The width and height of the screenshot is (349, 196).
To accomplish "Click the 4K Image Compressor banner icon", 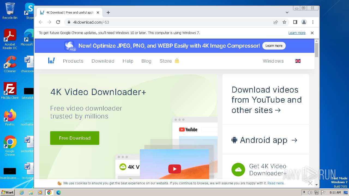I will pos(70,46).
